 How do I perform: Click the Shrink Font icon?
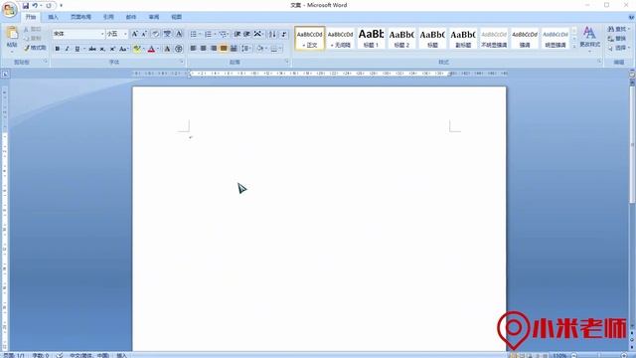click(x=144, y=34)
